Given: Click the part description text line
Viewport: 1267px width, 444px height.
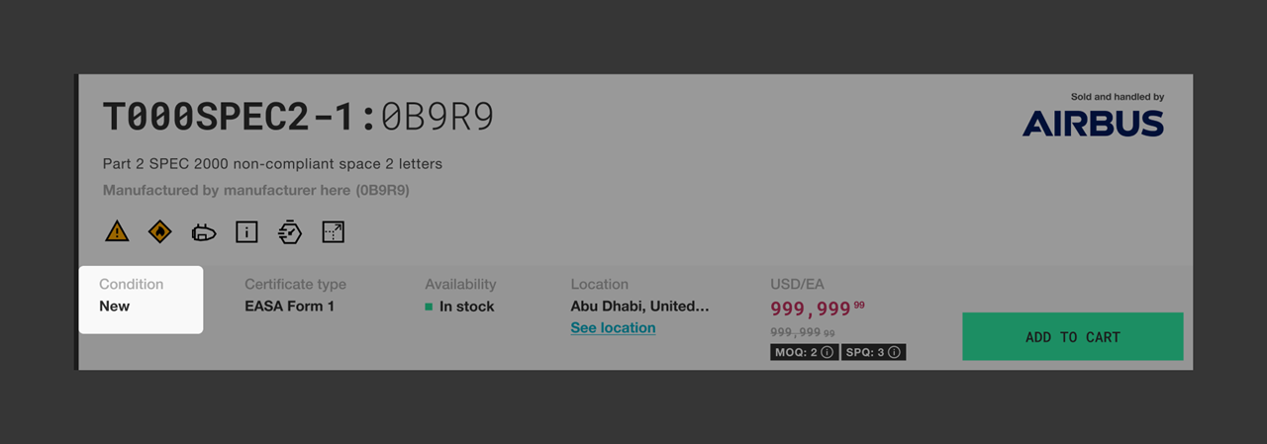Looking at the screenshot, I should coord(272,163).
